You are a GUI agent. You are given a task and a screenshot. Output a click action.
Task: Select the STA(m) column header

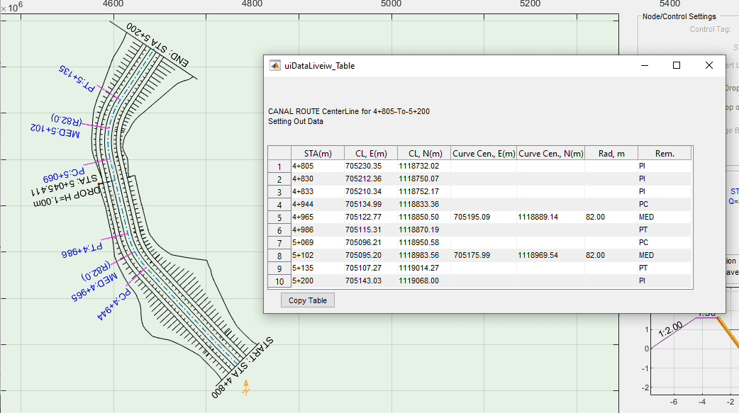pyautogui.click(x=317, y=153)
